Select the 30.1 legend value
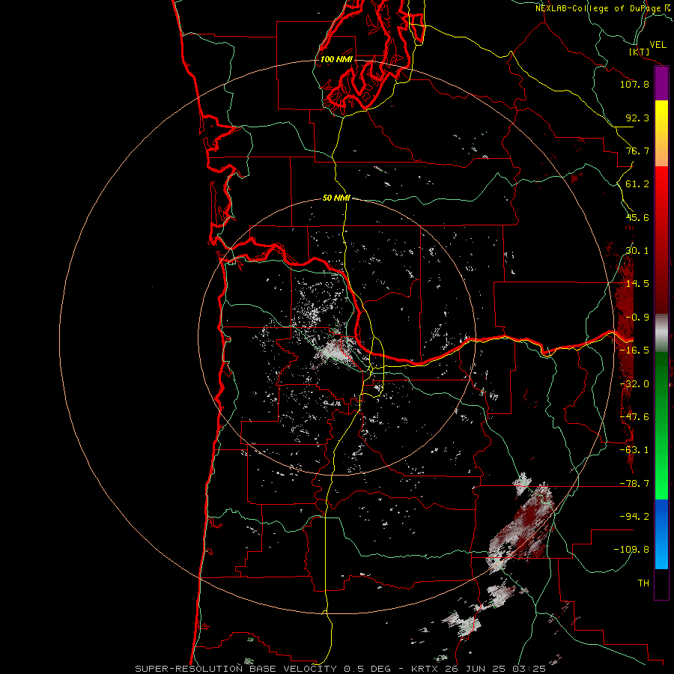This screenshot has height=674, width=674. click(x=637, y=251)
